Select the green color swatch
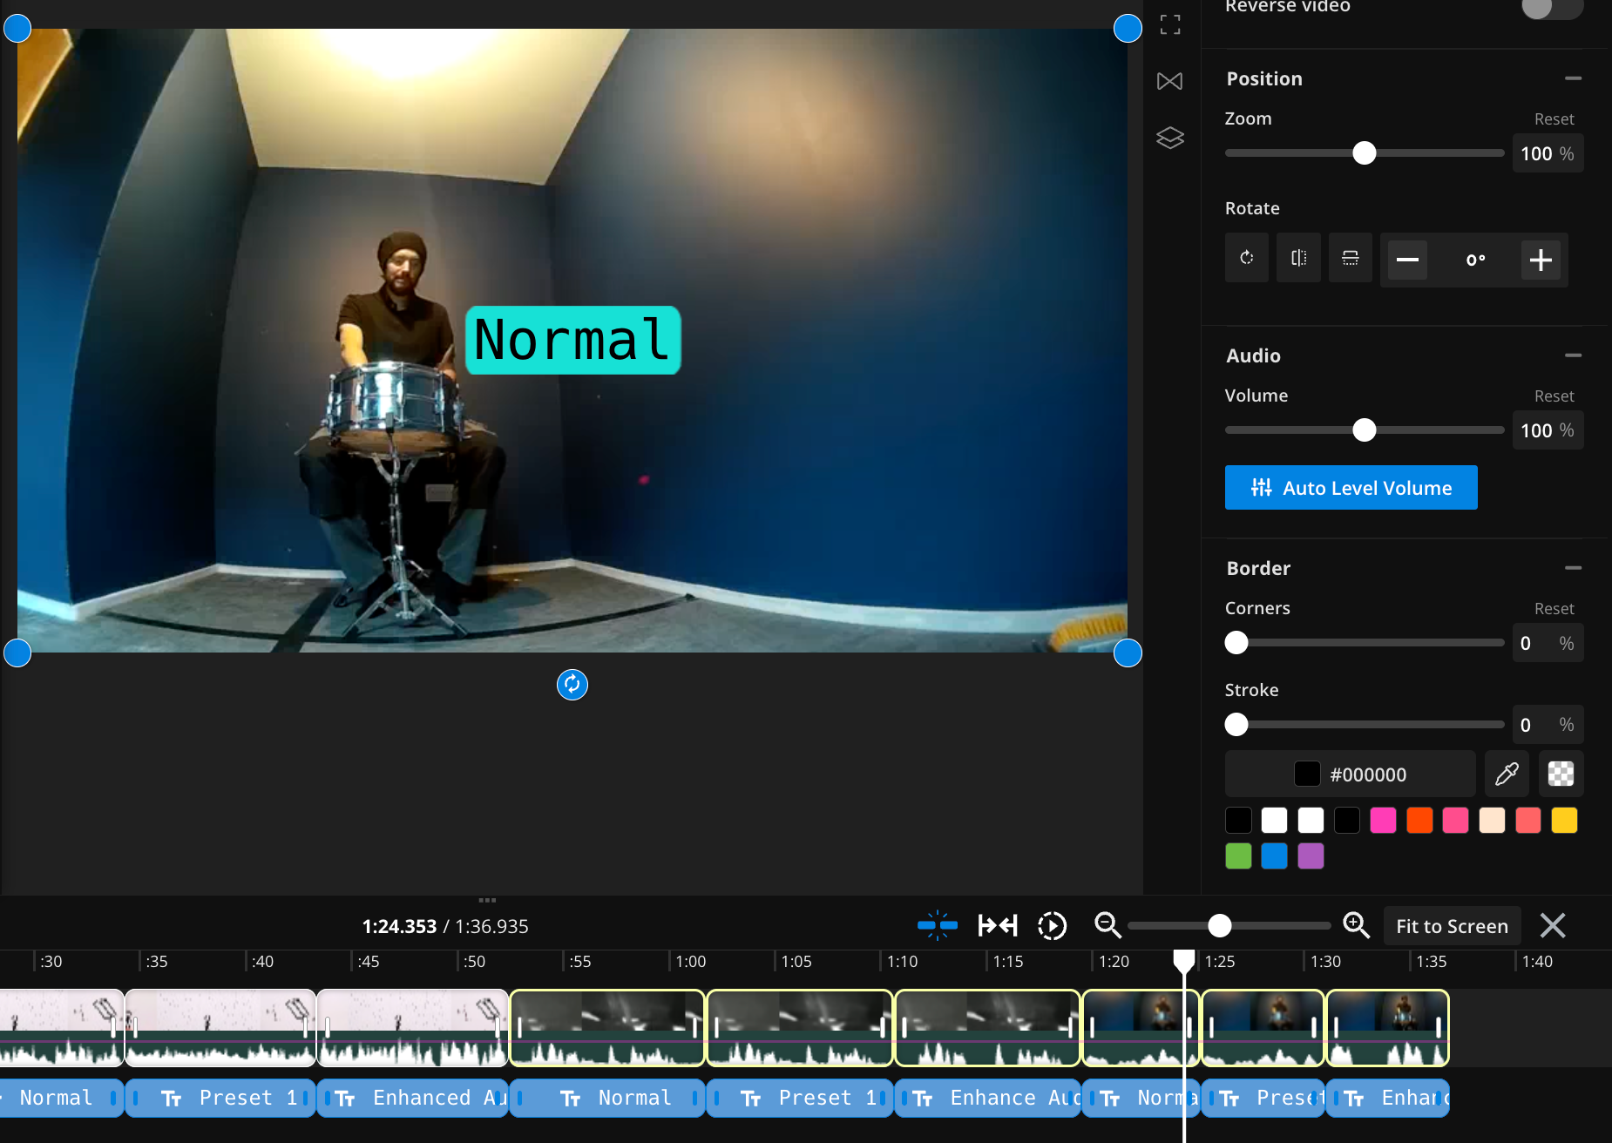Viewport: 1612px width, 1143px height. (1238, 856)
